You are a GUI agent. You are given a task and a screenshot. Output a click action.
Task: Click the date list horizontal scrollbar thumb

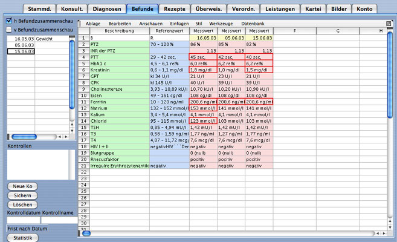coord(24,137)
